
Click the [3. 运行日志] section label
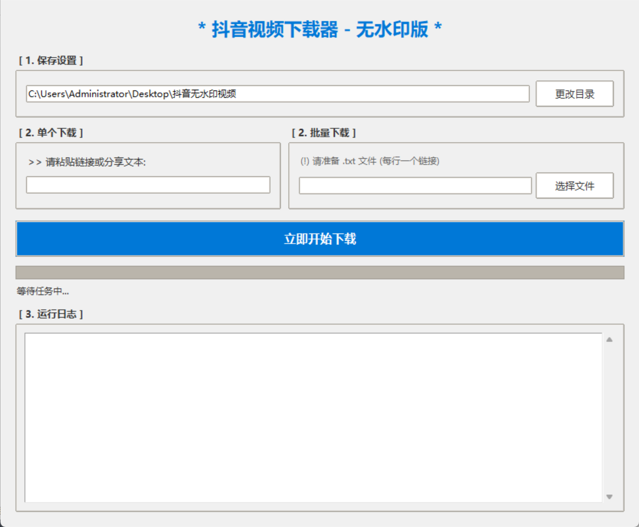[x=49, y=314]
